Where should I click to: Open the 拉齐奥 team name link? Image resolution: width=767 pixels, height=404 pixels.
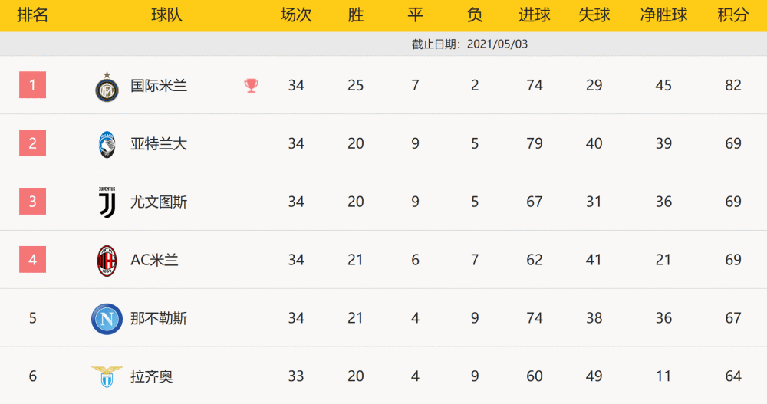[152, 376]
